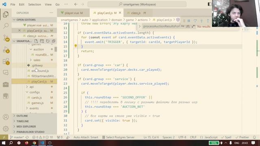This screenshot has width=260, height=146.
Task: Click Spaces: 2 indentation setting
Action: [x=169, y=137]
